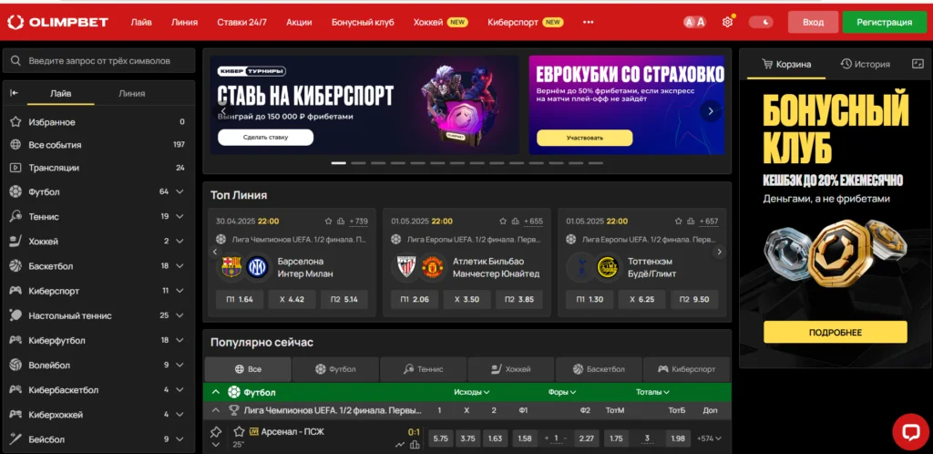The image size is (933, 454).
Task: Add Арсенал - ПСЖ to favorites star
Action: click(x=239, y=431)
